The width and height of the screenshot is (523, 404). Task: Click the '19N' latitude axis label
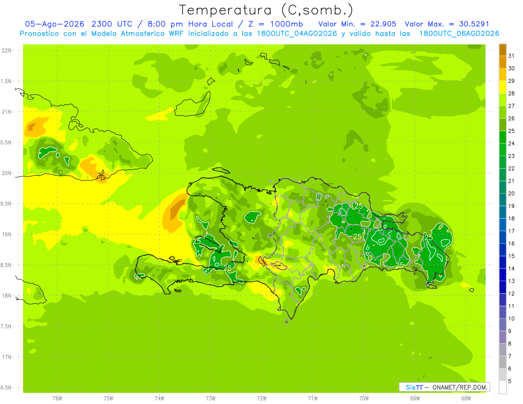coord(7,234)
